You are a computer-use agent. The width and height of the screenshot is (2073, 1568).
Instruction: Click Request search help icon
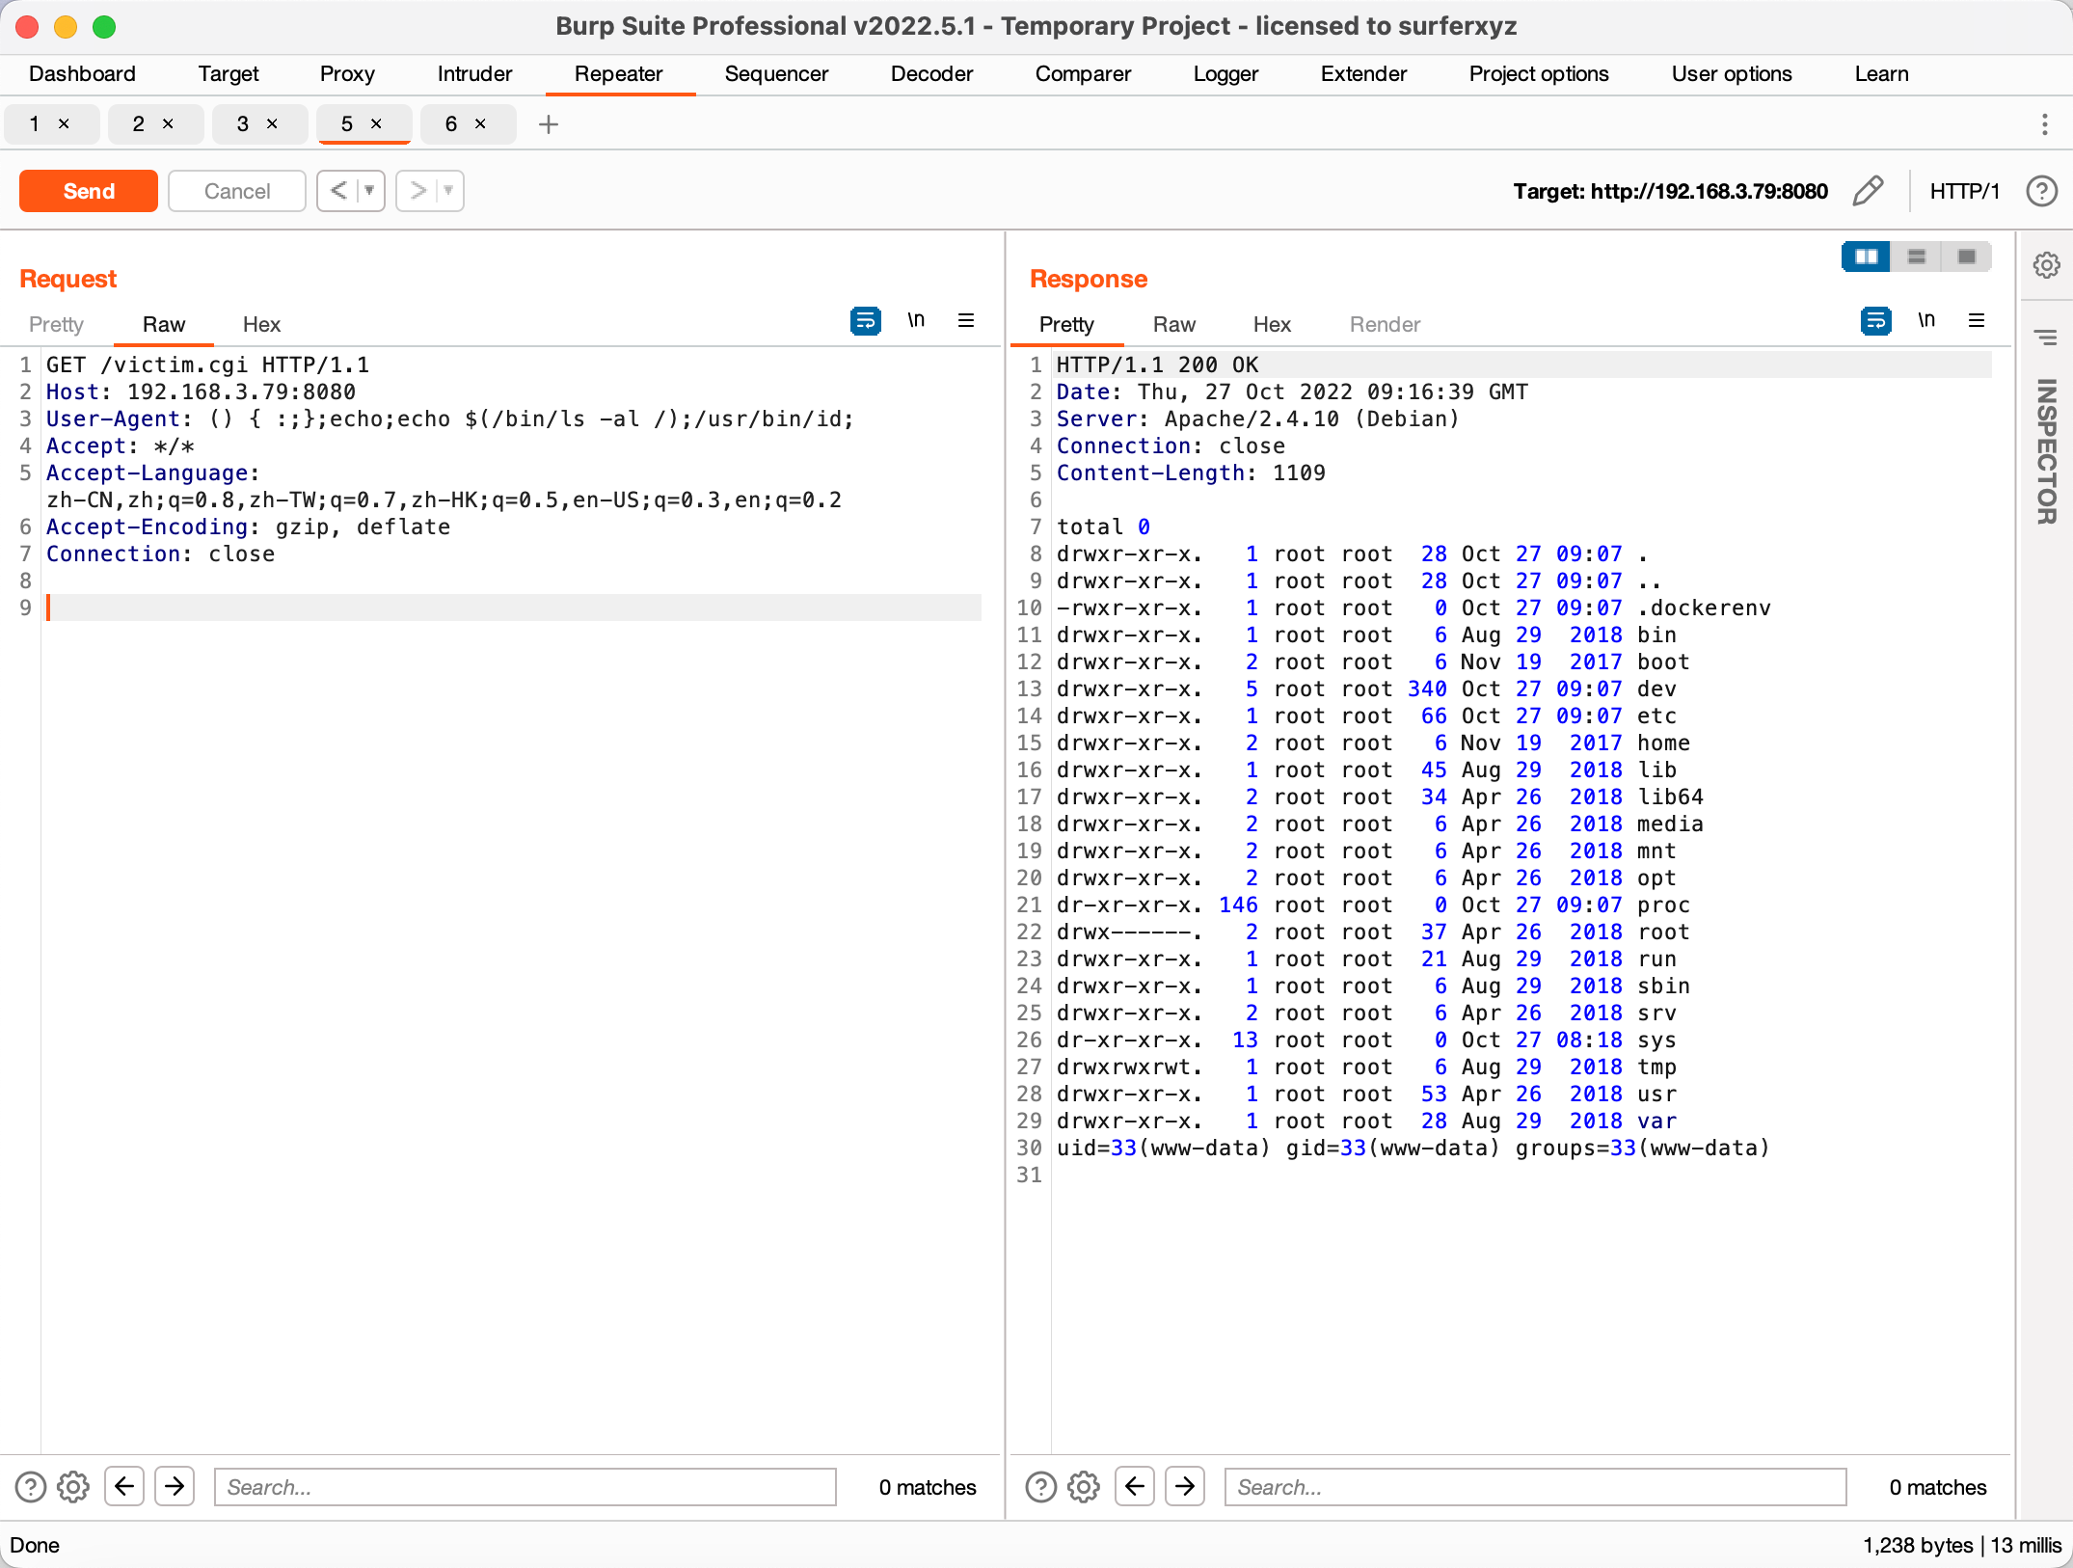(x=31, y=1487)
